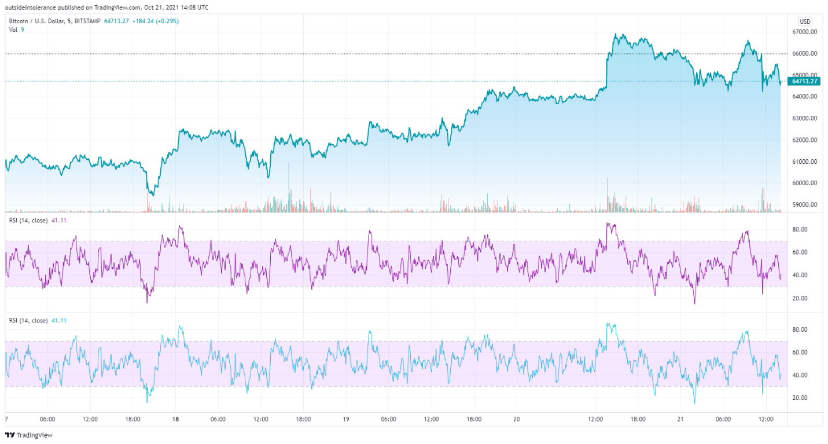Viewport: 828px width, 444px height.
Task: Click 40.00 on the purple RSI pane axis
Action: pyautogui.click(x=800, y=275)
